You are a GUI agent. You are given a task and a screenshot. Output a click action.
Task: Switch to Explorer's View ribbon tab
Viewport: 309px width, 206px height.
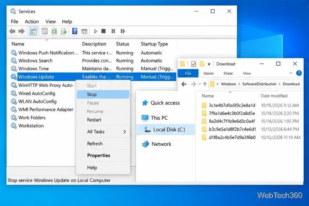(247, 73)
